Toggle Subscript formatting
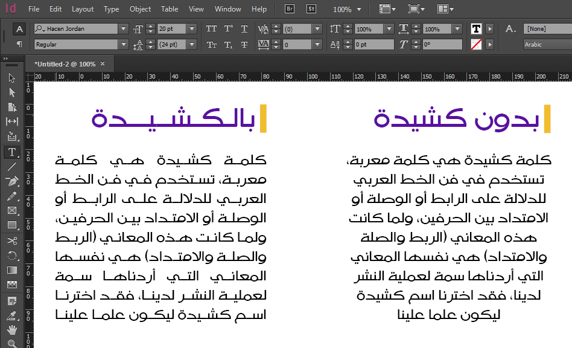Viewport: 572px width, 348px height. [228, 45]
